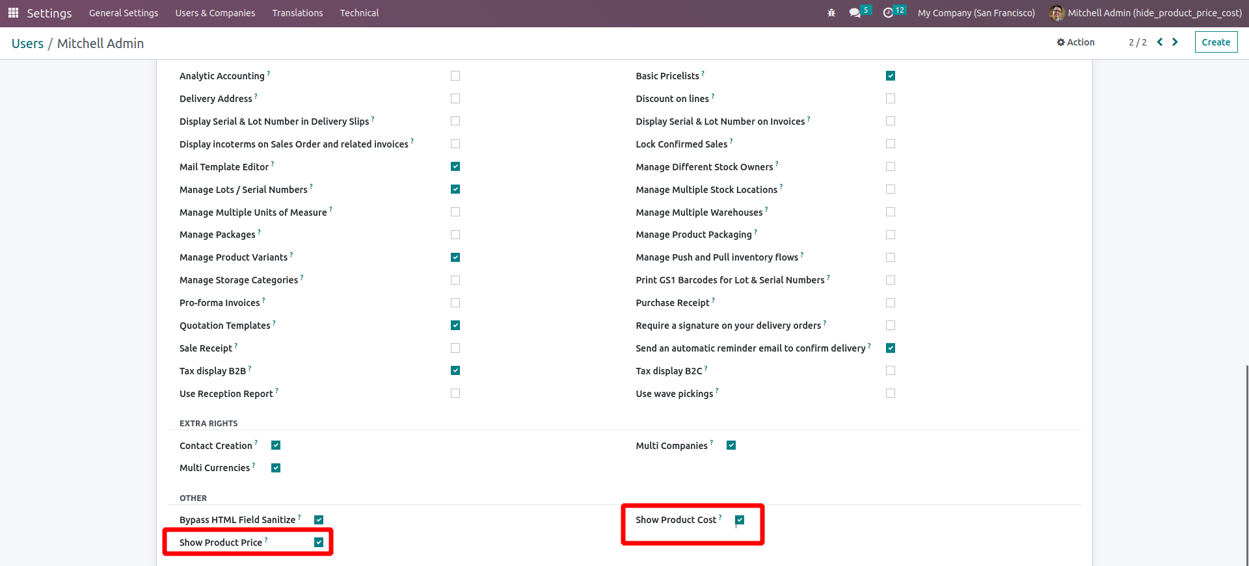Open the apps grid menu icon
The width and height of the screenshot is (1249, 566).
(x=13, y=13)
